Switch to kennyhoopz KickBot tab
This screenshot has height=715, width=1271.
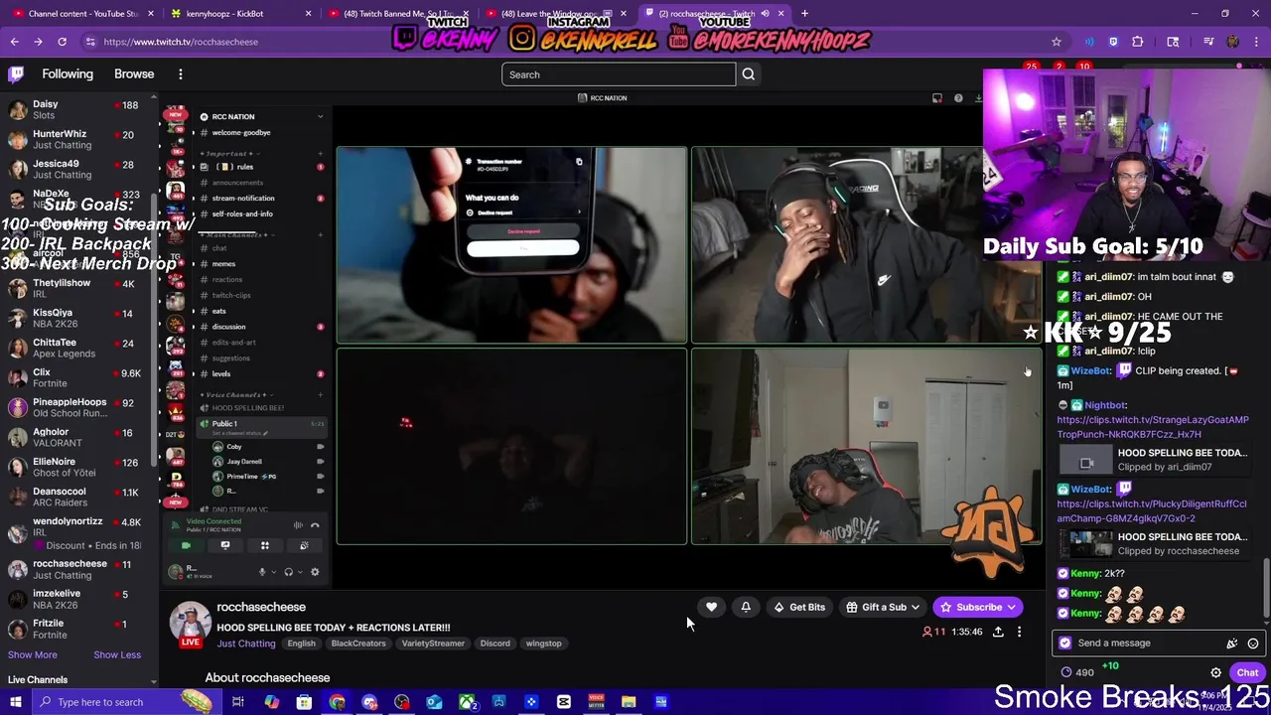[x=239, y=14]
